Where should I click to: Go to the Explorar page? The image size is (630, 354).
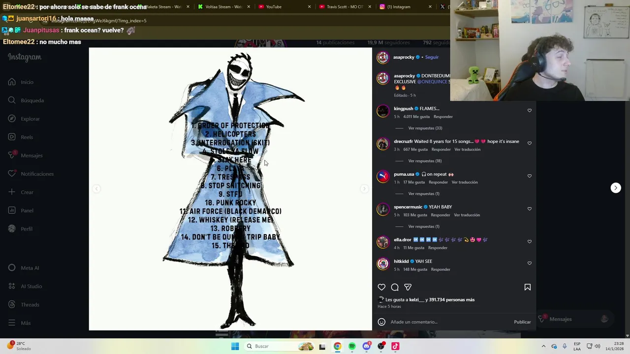[24, 119]
